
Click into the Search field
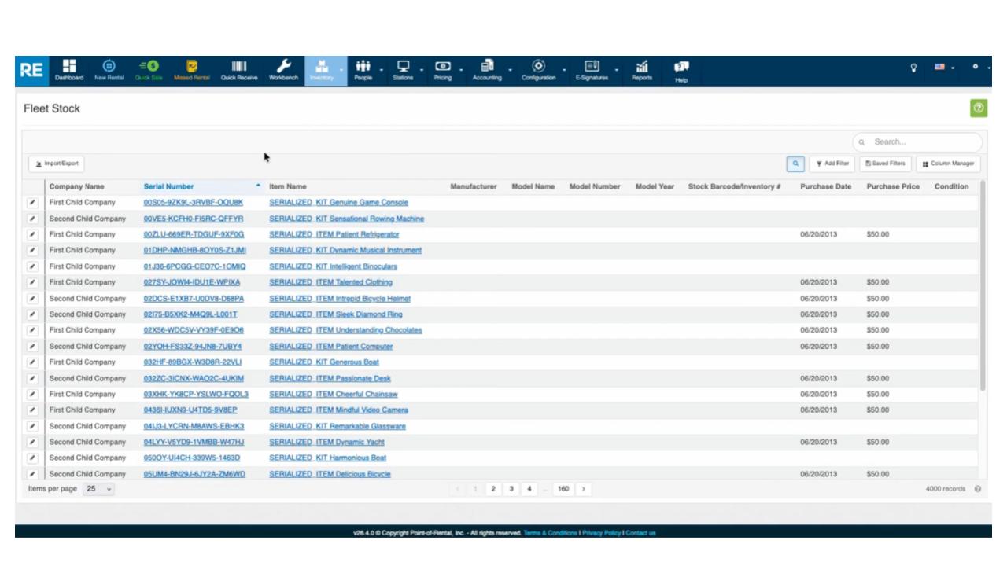920,142
